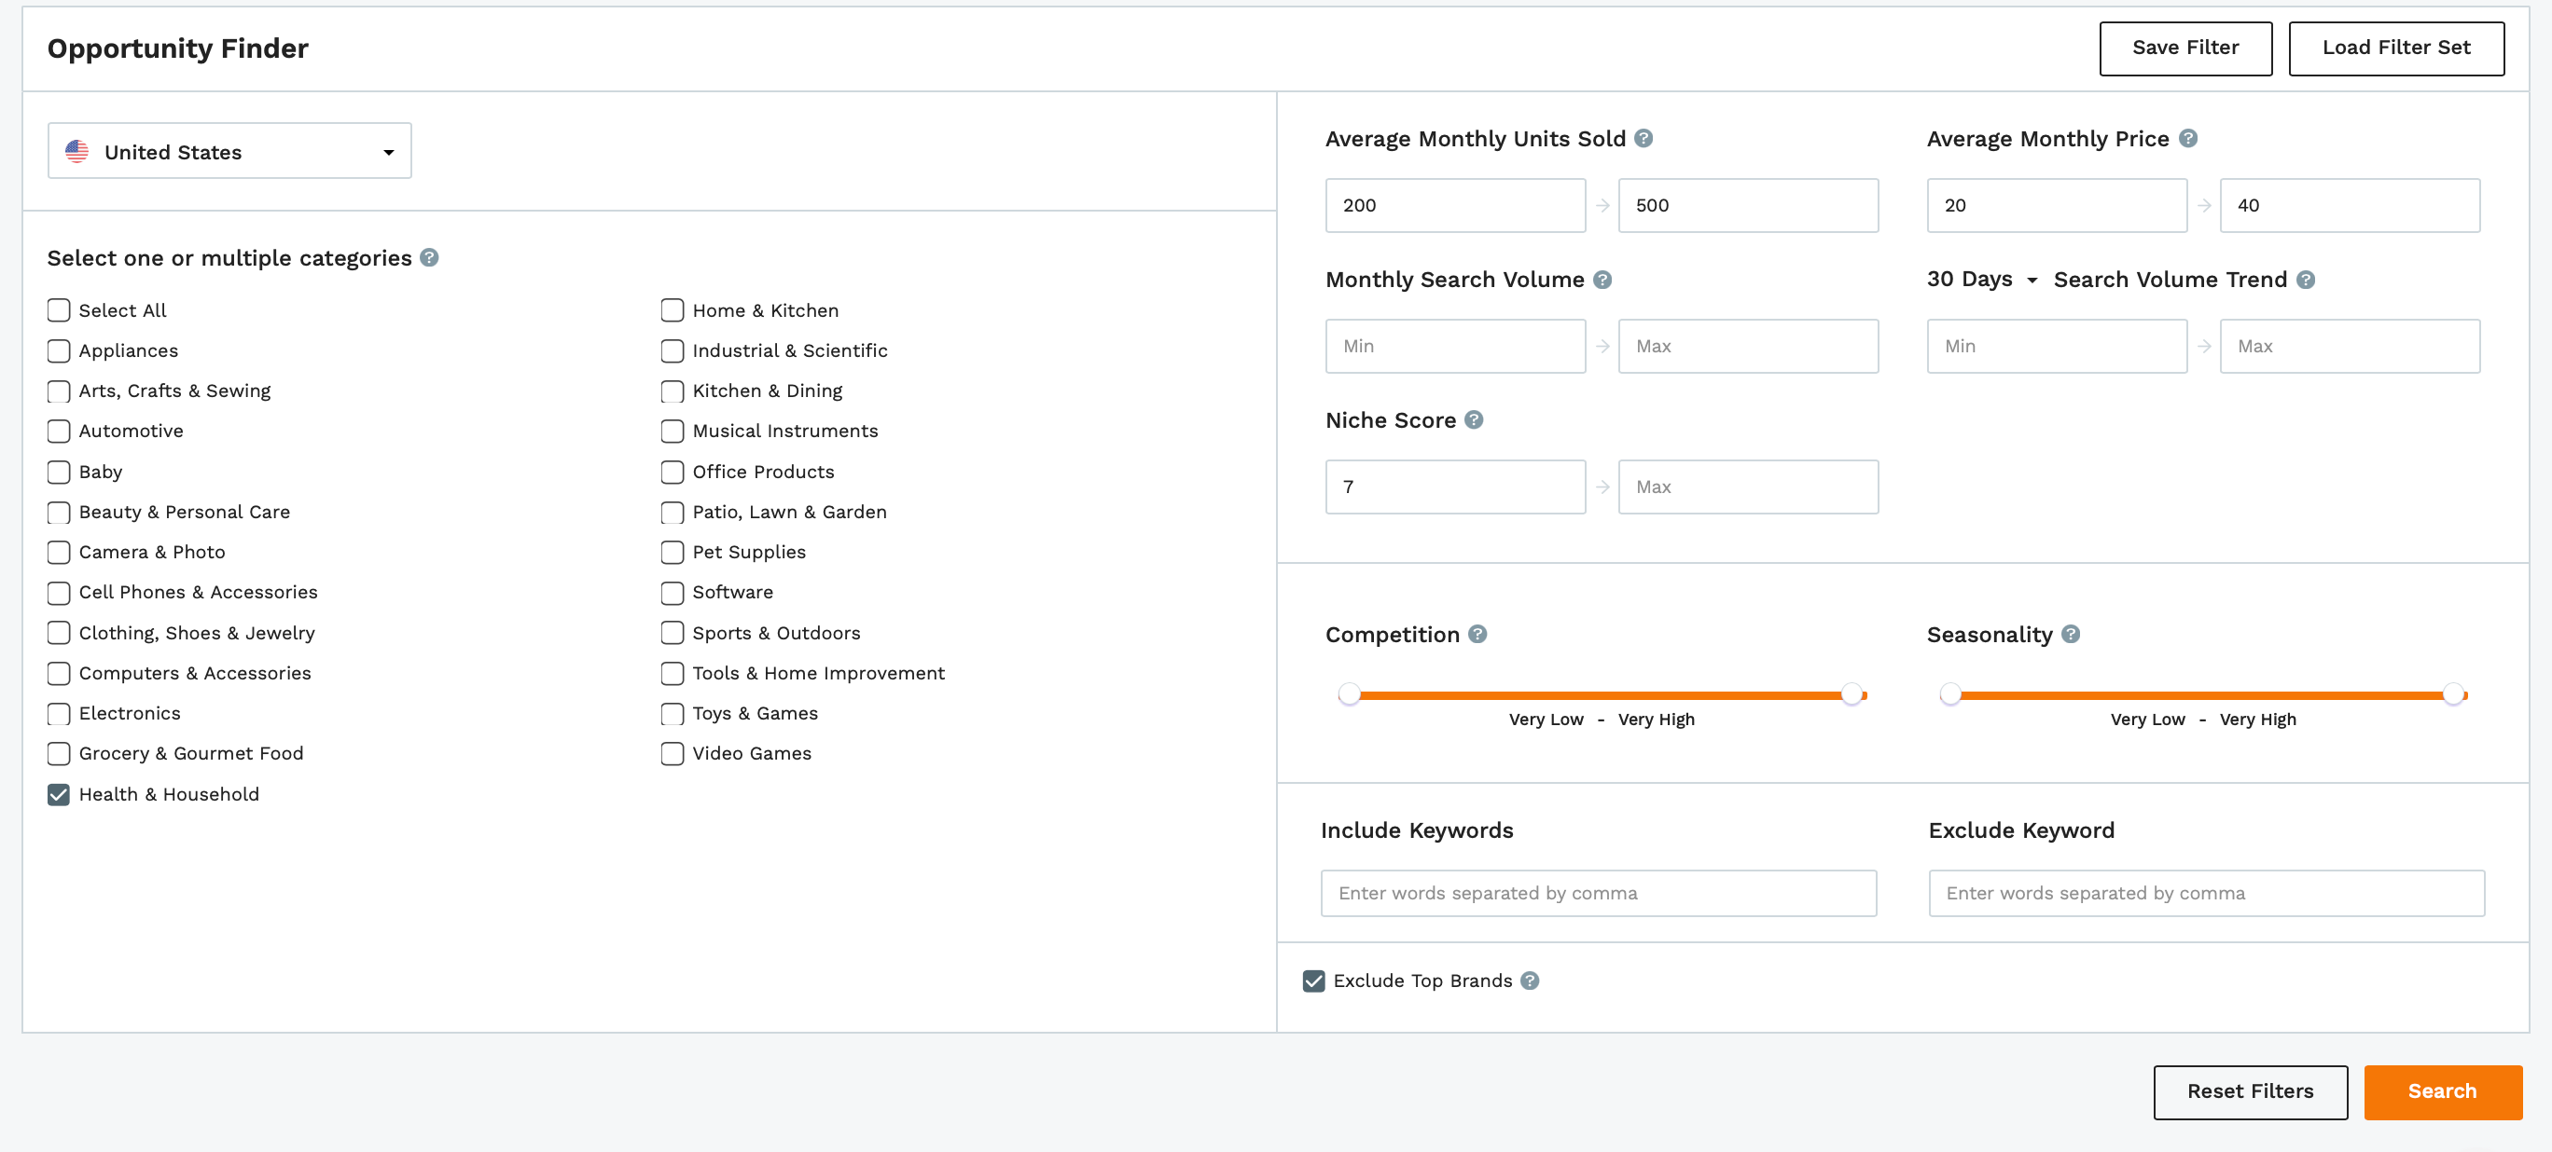
Task: Check the Software category
Action: coord(672,593)
